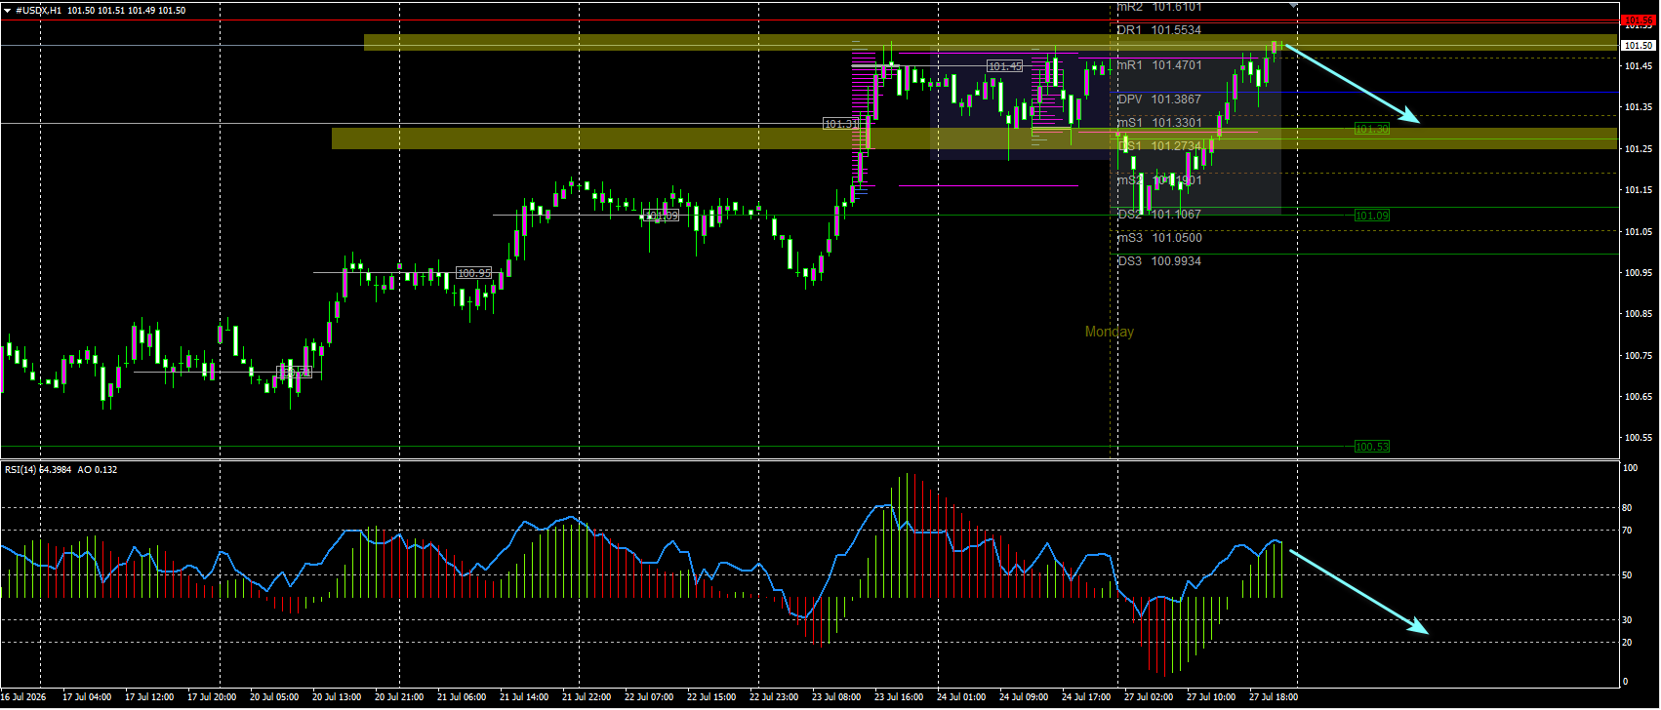Select the green 100.53 level label
Viewport: 1661px width, 710px height.
[1371, 447]
